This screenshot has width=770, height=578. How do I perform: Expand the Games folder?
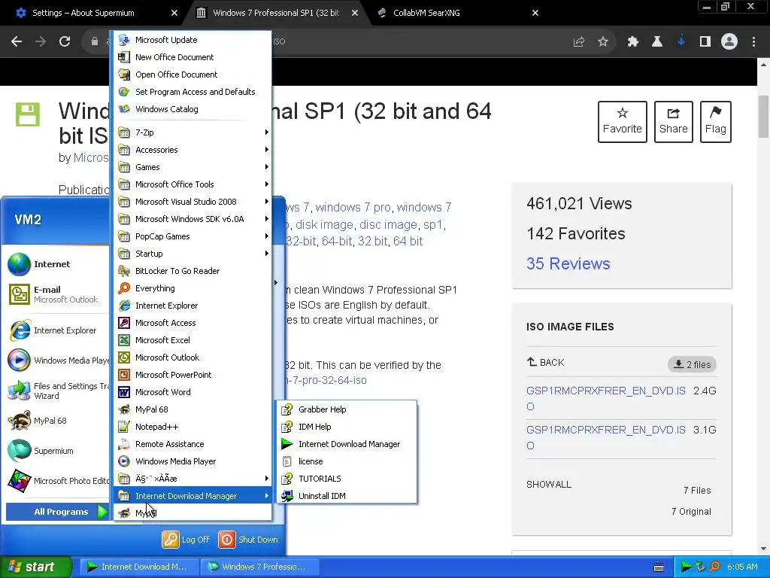pyautogui.click(x=192, y=167)
